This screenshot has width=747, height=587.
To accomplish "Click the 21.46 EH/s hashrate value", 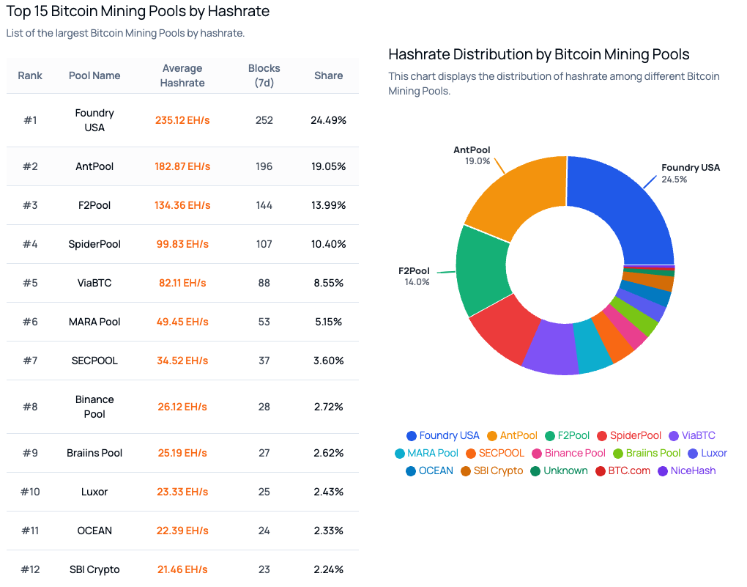I will point(182,569).
